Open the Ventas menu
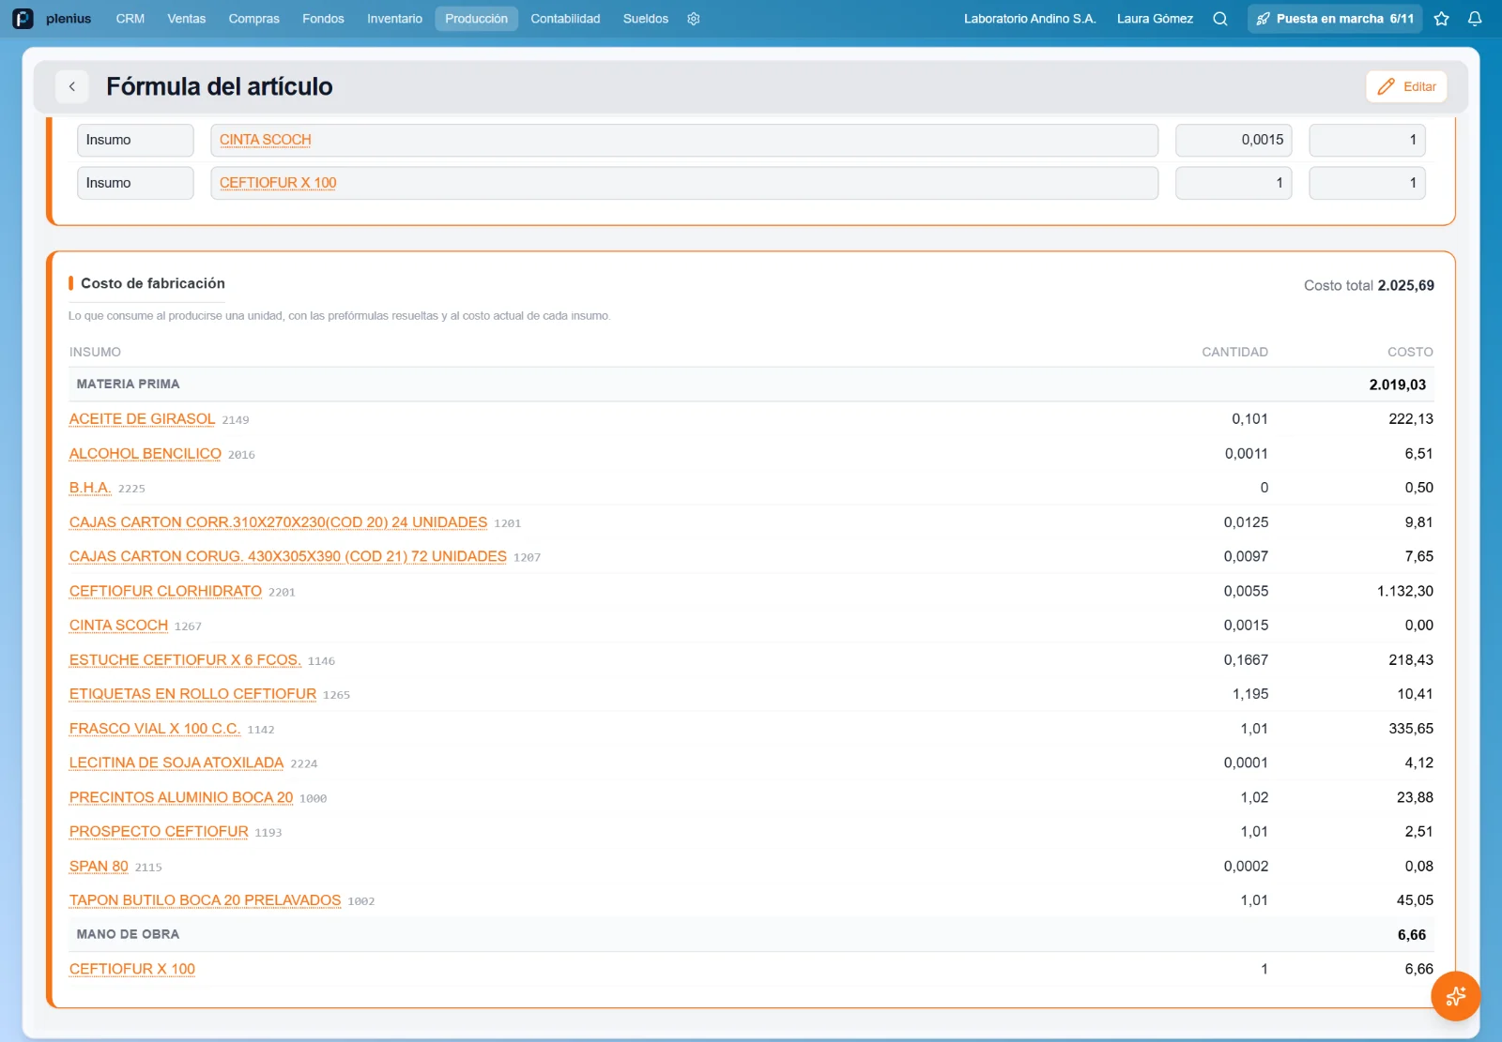Screen dimensions: 1502x1042 point(187,19)
